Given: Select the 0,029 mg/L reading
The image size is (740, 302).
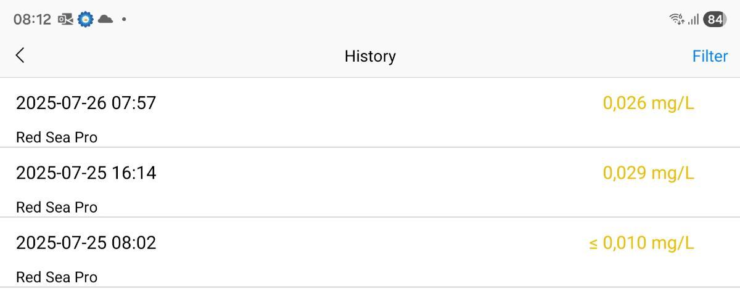Looking at the screenshot, I should (648, 173).
